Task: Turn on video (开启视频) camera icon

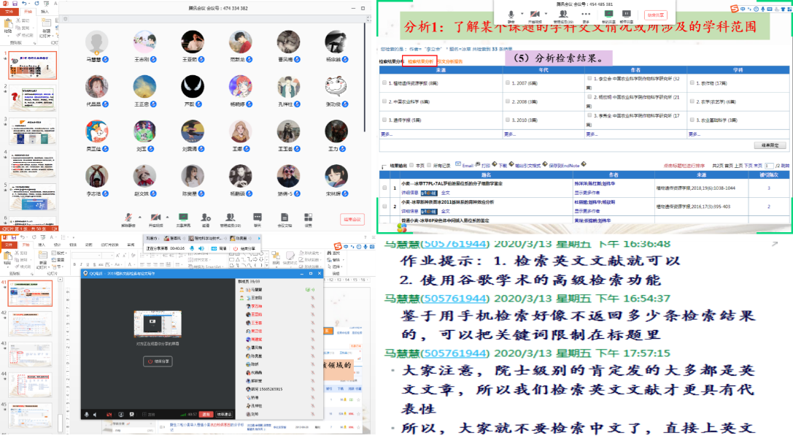Action: [155, 216]
